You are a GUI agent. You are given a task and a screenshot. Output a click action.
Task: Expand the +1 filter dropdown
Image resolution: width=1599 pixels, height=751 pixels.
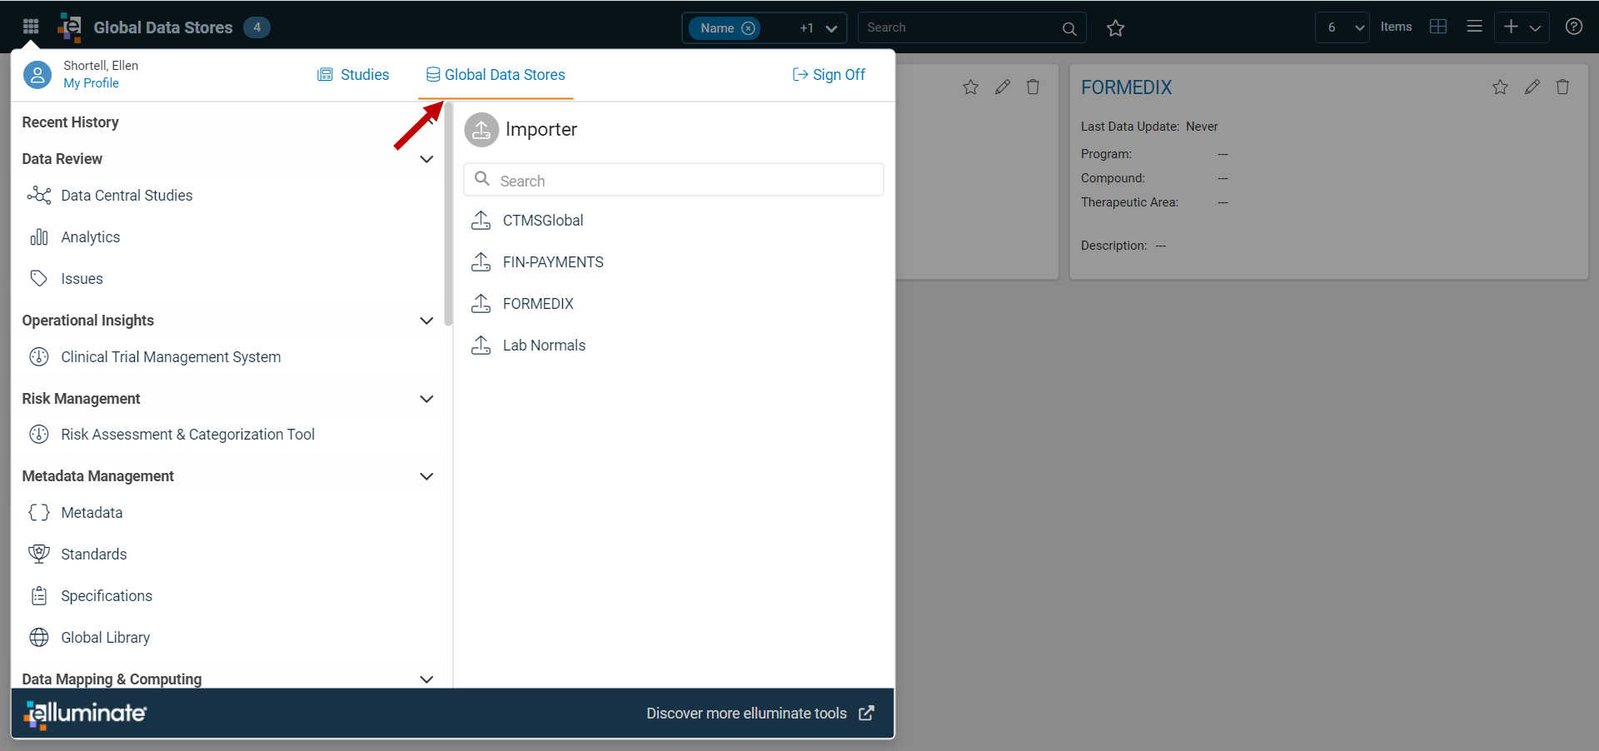pos(818,28)
